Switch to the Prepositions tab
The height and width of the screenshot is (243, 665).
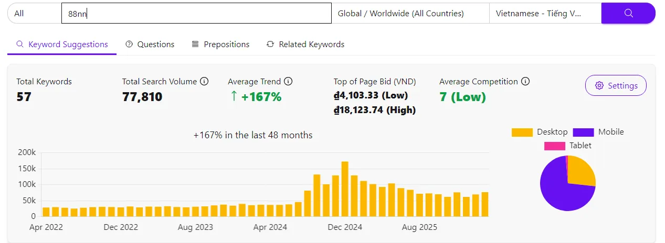pos(220,45)
